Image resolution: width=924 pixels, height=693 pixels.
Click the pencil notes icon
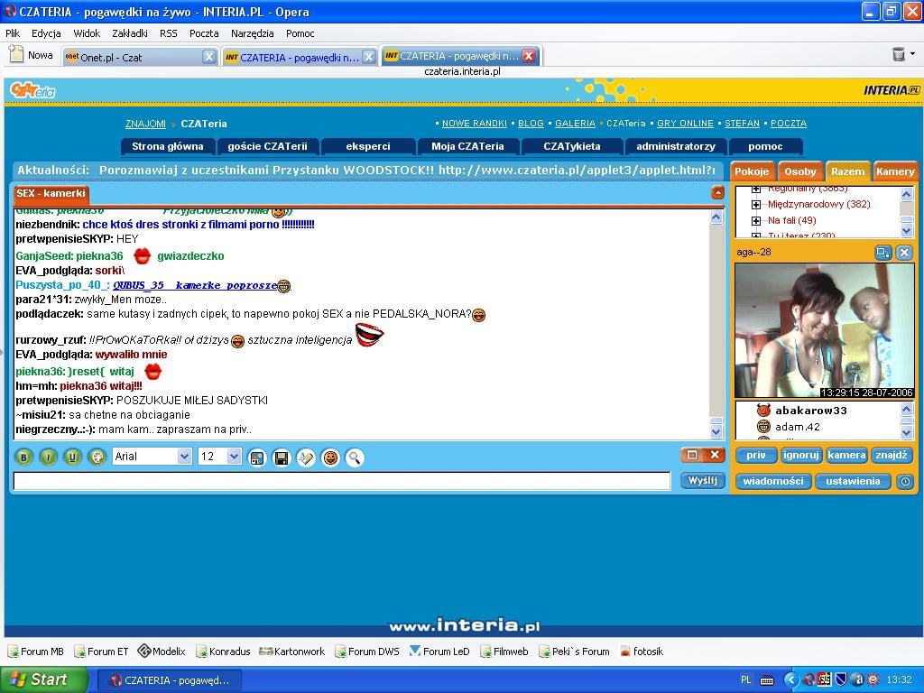pyautogui.click(x=306, y=457)
